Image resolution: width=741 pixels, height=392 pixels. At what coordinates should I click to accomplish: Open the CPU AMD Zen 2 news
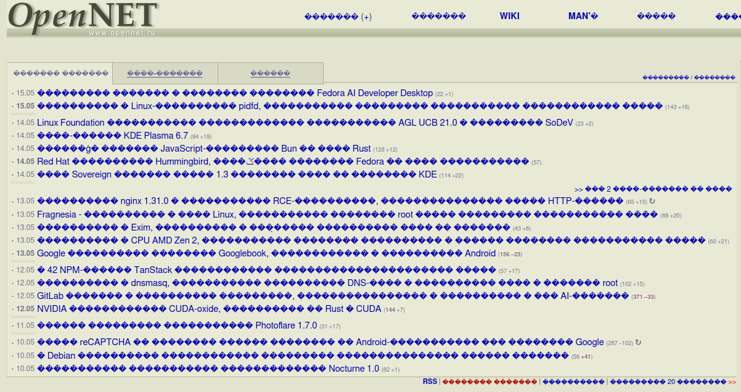coord(371,240)
